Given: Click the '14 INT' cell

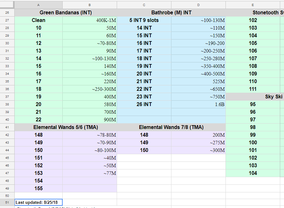Looking at the screenshot, I should click(144, 28).
